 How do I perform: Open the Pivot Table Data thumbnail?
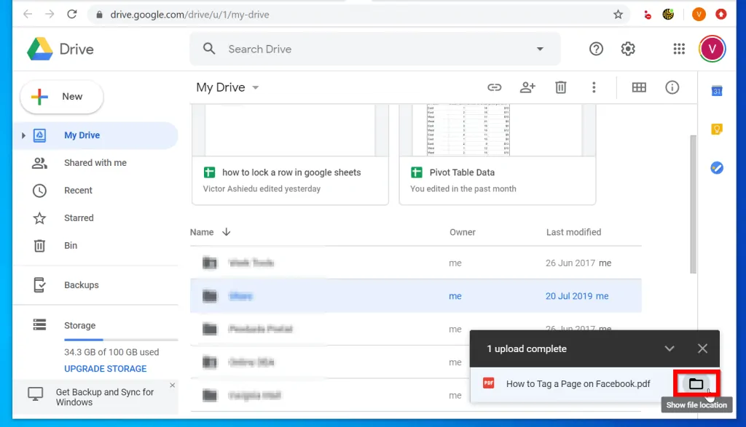(x=497, y=130)
